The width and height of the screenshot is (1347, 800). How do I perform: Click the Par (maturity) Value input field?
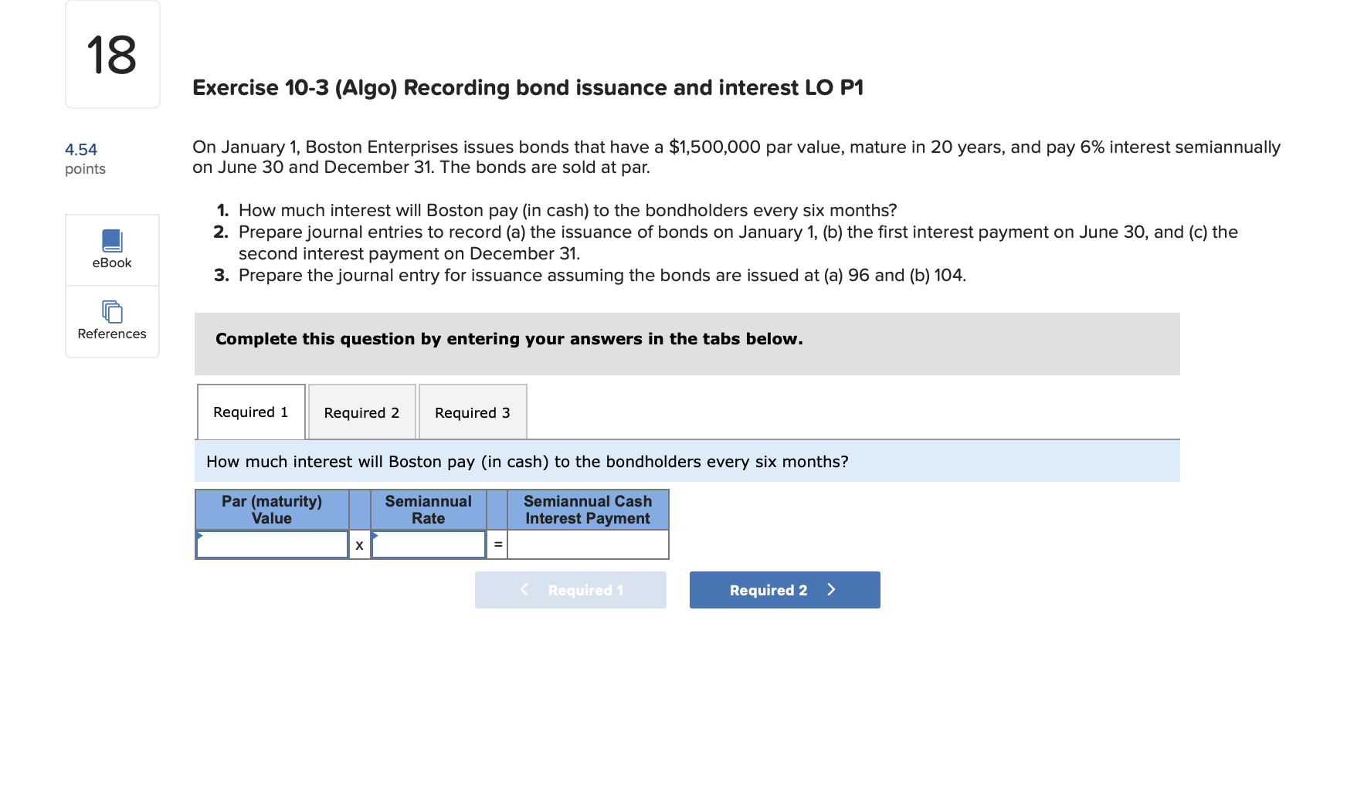(x=272, y=544)
